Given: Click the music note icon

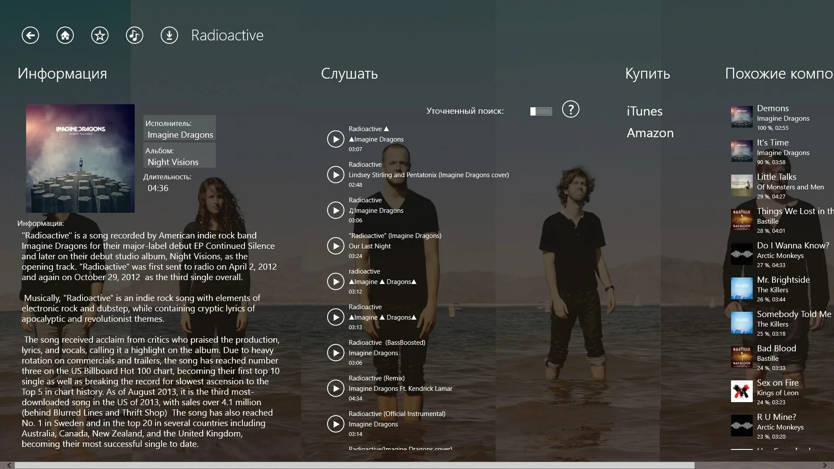Looking at the screenshot, I should (134, 35).
